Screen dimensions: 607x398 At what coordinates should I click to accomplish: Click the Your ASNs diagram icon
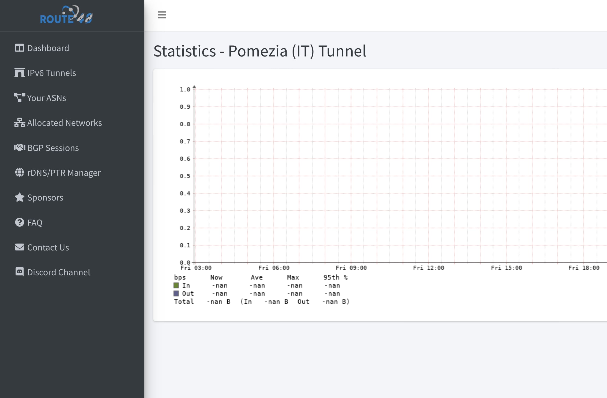[x=19, y=98]
